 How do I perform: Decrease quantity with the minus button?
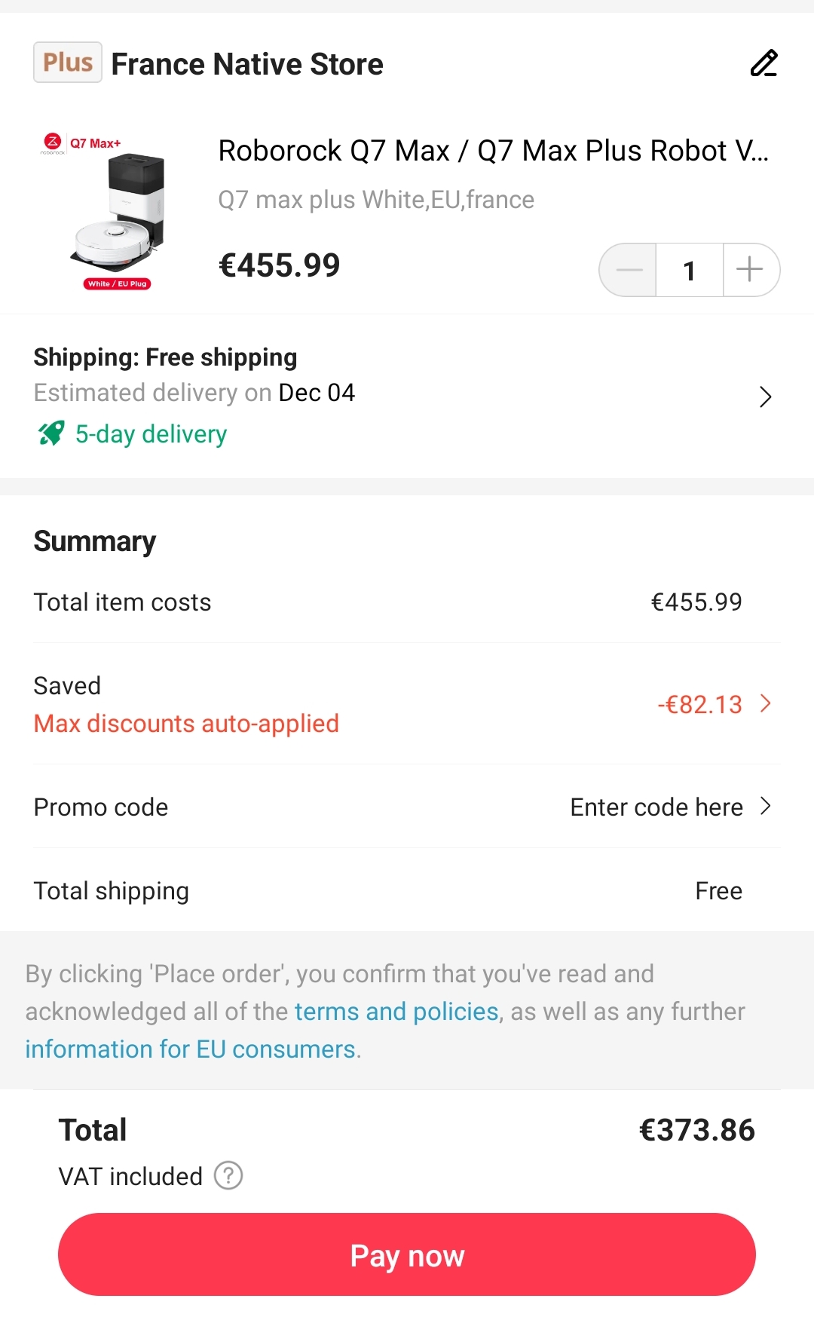(629, 270)
